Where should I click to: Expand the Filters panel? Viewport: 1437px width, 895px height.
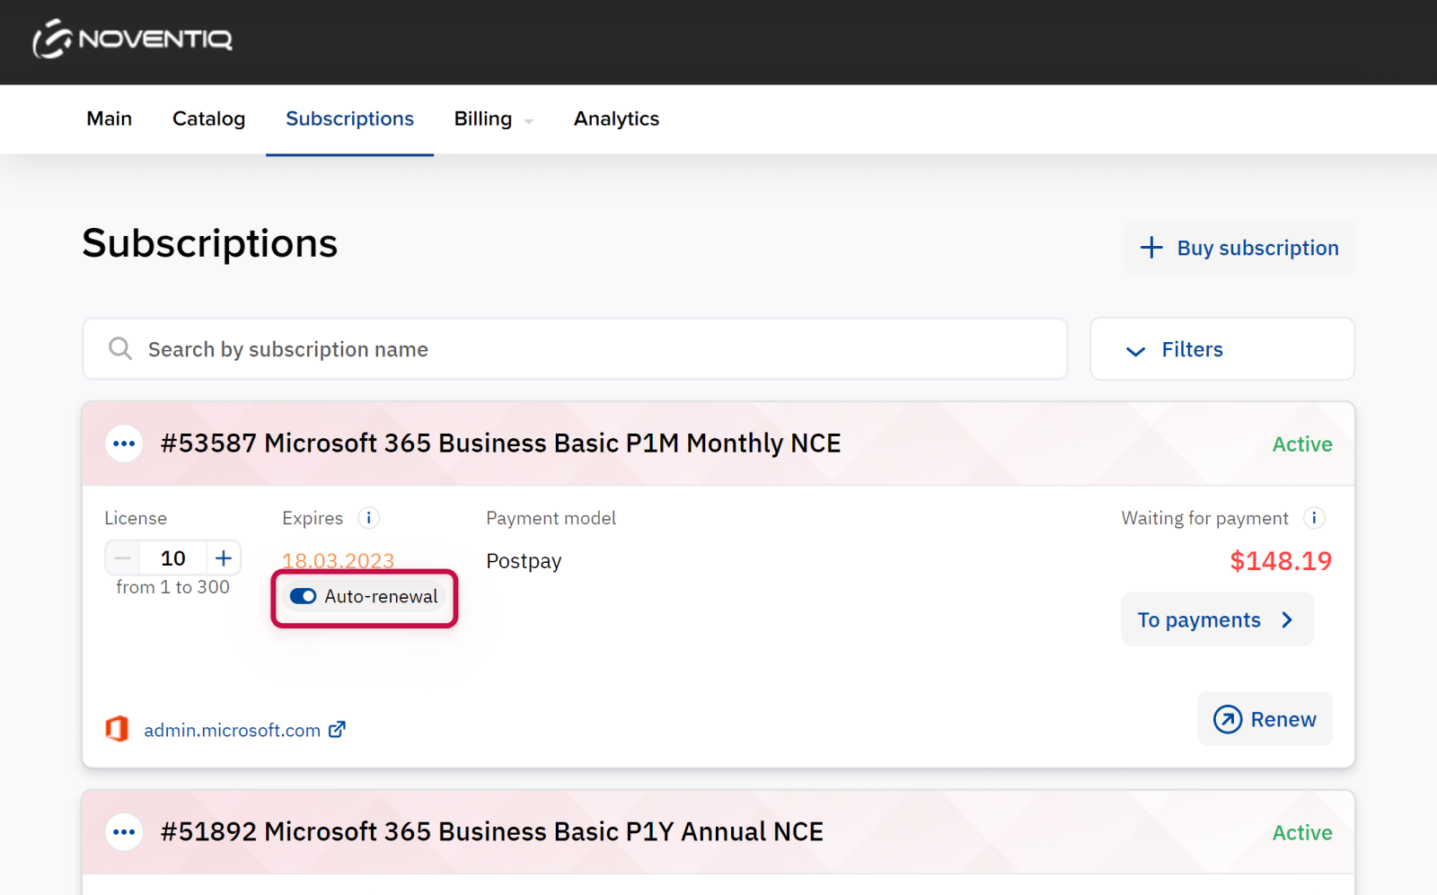point(1221,349)
